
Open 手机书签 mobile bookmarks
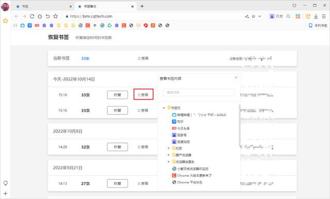coord(318,25)
